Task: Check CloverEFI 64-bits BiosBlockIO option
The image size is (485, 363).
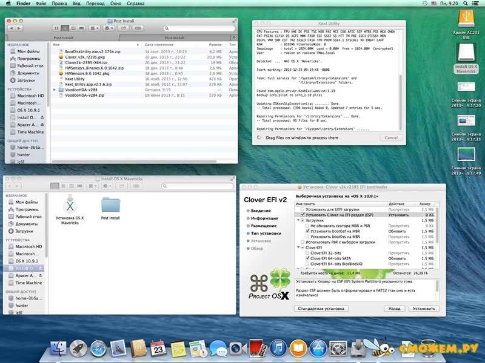Action: (x=307, y=264)
